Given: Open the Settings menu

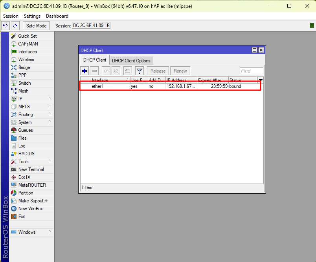Looking at the screenshot, I should [x=32, y=16].
